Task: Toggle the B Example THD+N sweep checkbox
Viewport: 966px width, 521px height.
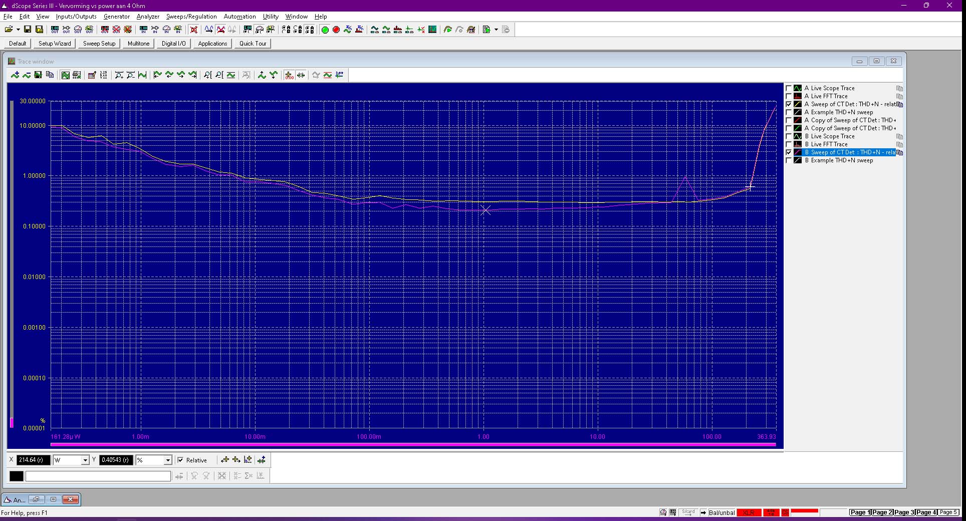Action: pyautogui.click(x=789, y=160)
